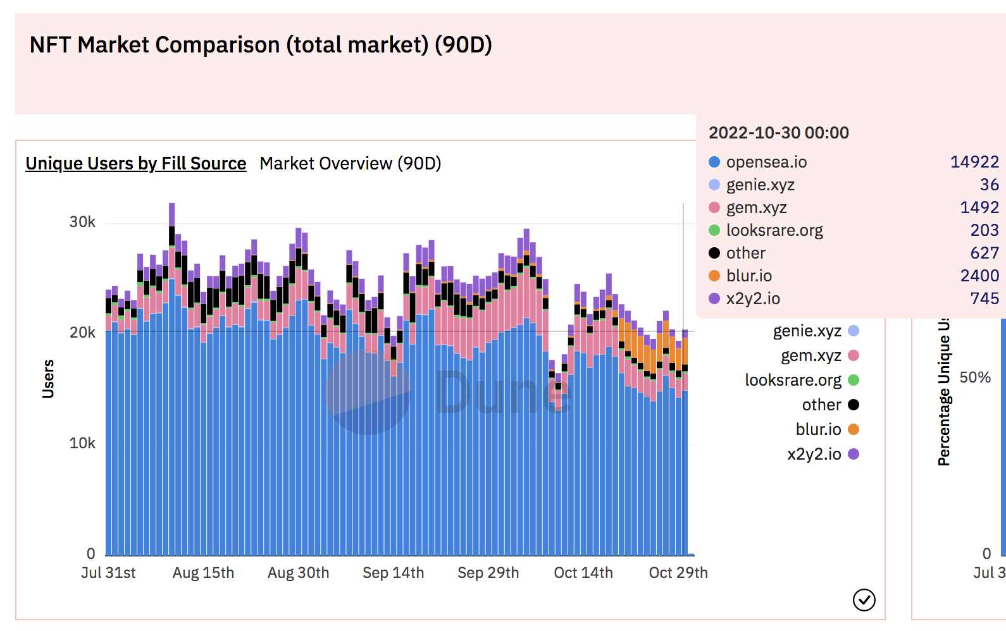The width and height of the screenshot is (1006, 631).
Task: Click the circled checkmark icon below the chart
Action: [x=864, y=599]
